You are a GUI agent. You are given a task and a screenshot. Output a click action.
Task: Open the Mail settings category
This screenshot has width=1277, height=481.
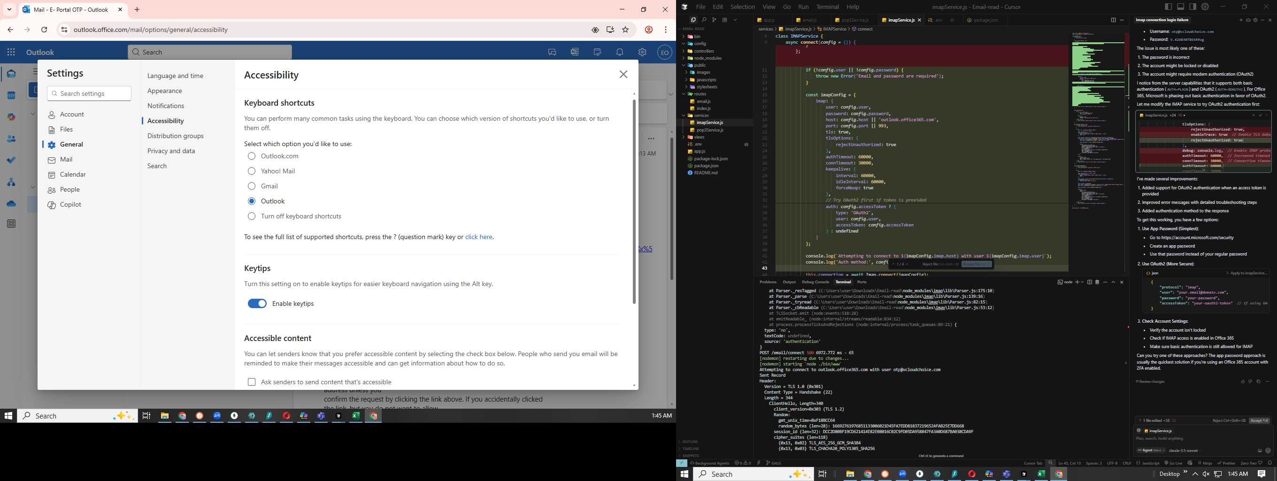[x=66, y=160]
